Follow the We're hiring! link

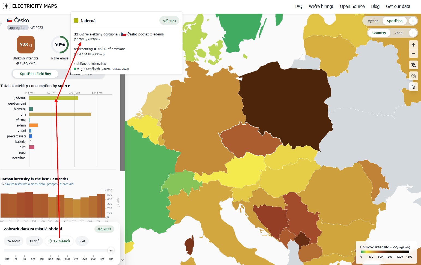point(321,6)
